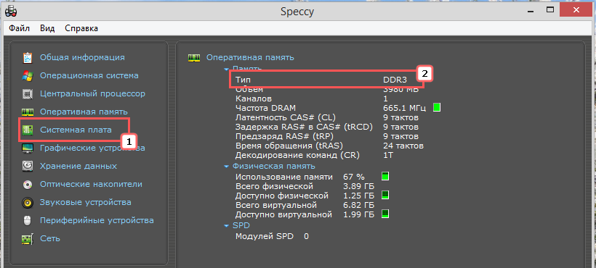The height and width of the screenshot is (268, 596).
Task: Show Звуковые устройства section
Action: pos(86,202)
